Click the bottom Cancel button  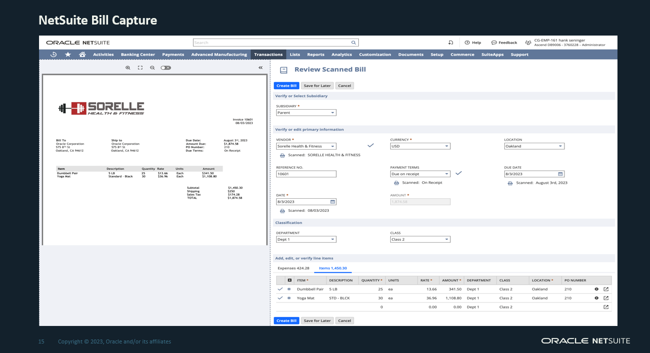pyautogui.click(x=344, y=320)
